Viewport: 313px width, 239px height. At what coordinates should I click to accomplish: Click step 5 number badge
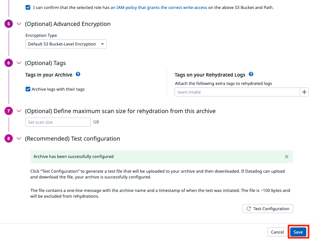coord(9,24)
